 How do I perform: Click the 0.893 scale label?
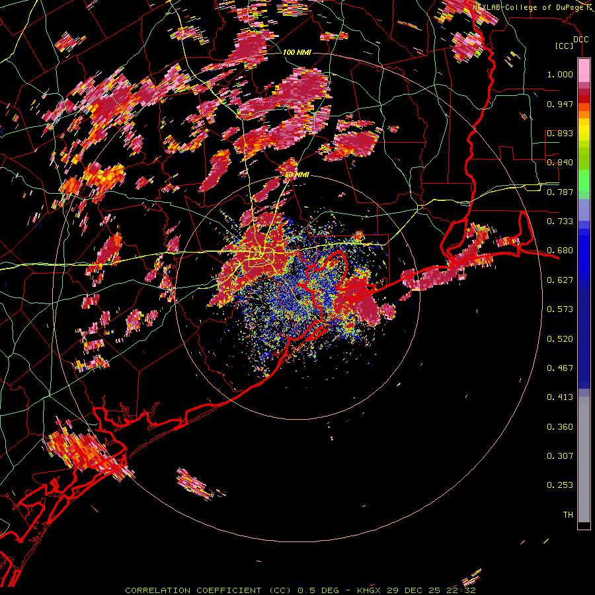[560, 133]
